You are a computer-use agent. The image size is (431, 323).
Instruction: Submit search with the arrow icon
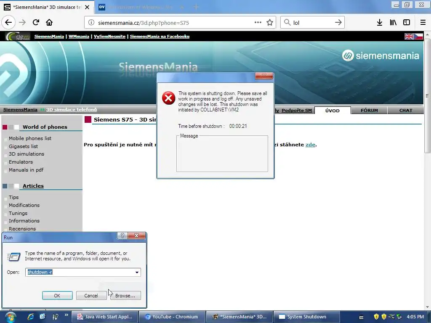[338, 23]
